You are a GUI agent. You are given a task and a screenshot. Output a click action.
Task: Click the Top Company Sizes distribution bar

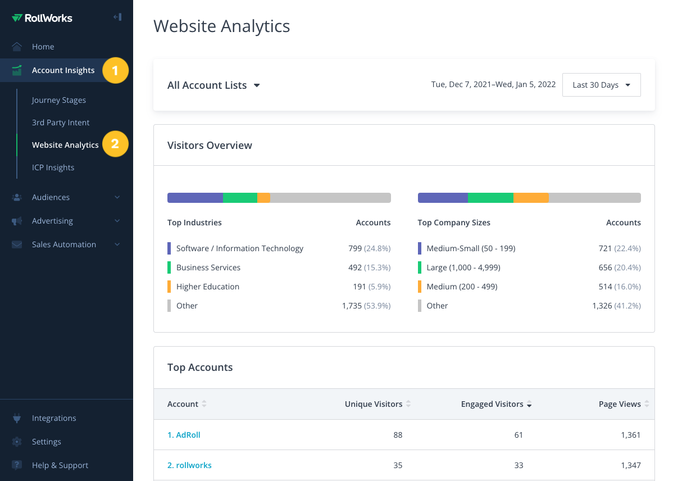tap(529, 198)
